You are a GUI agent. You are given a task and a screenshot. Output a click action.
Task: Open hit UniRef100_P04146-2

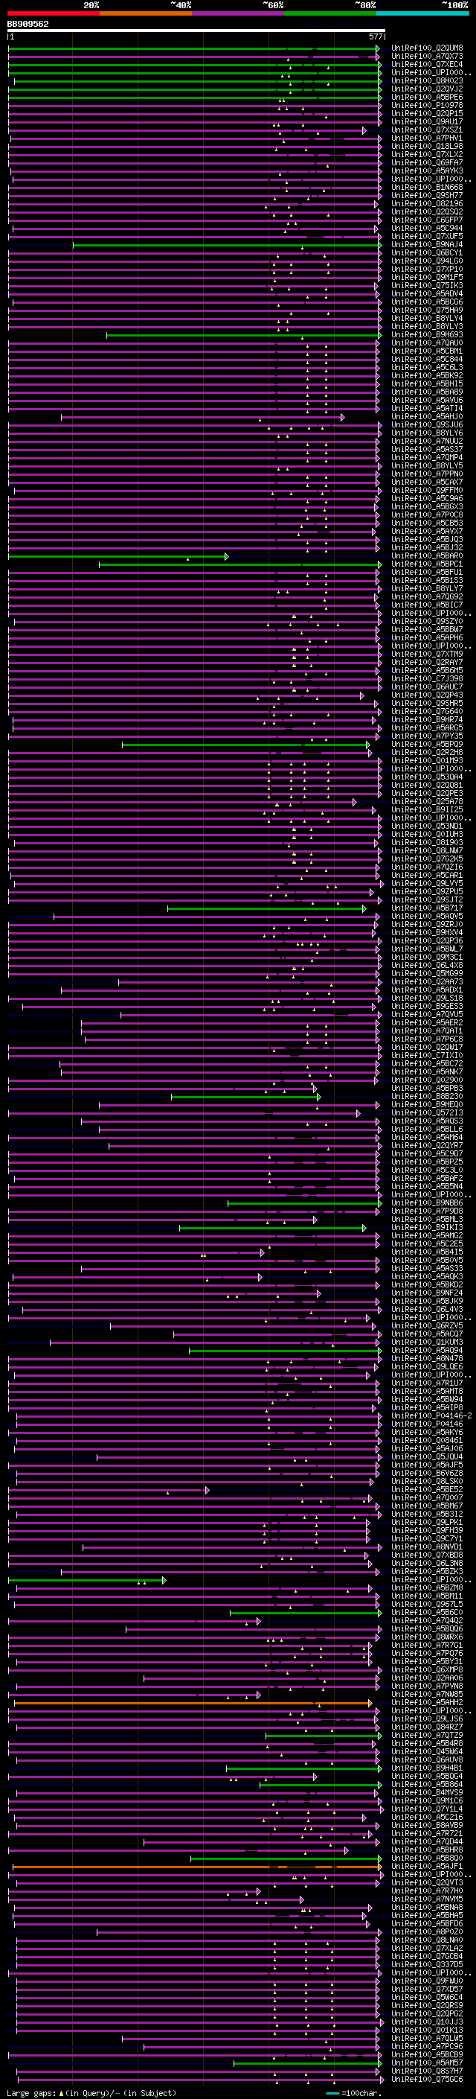click(x=431, y=1417)
